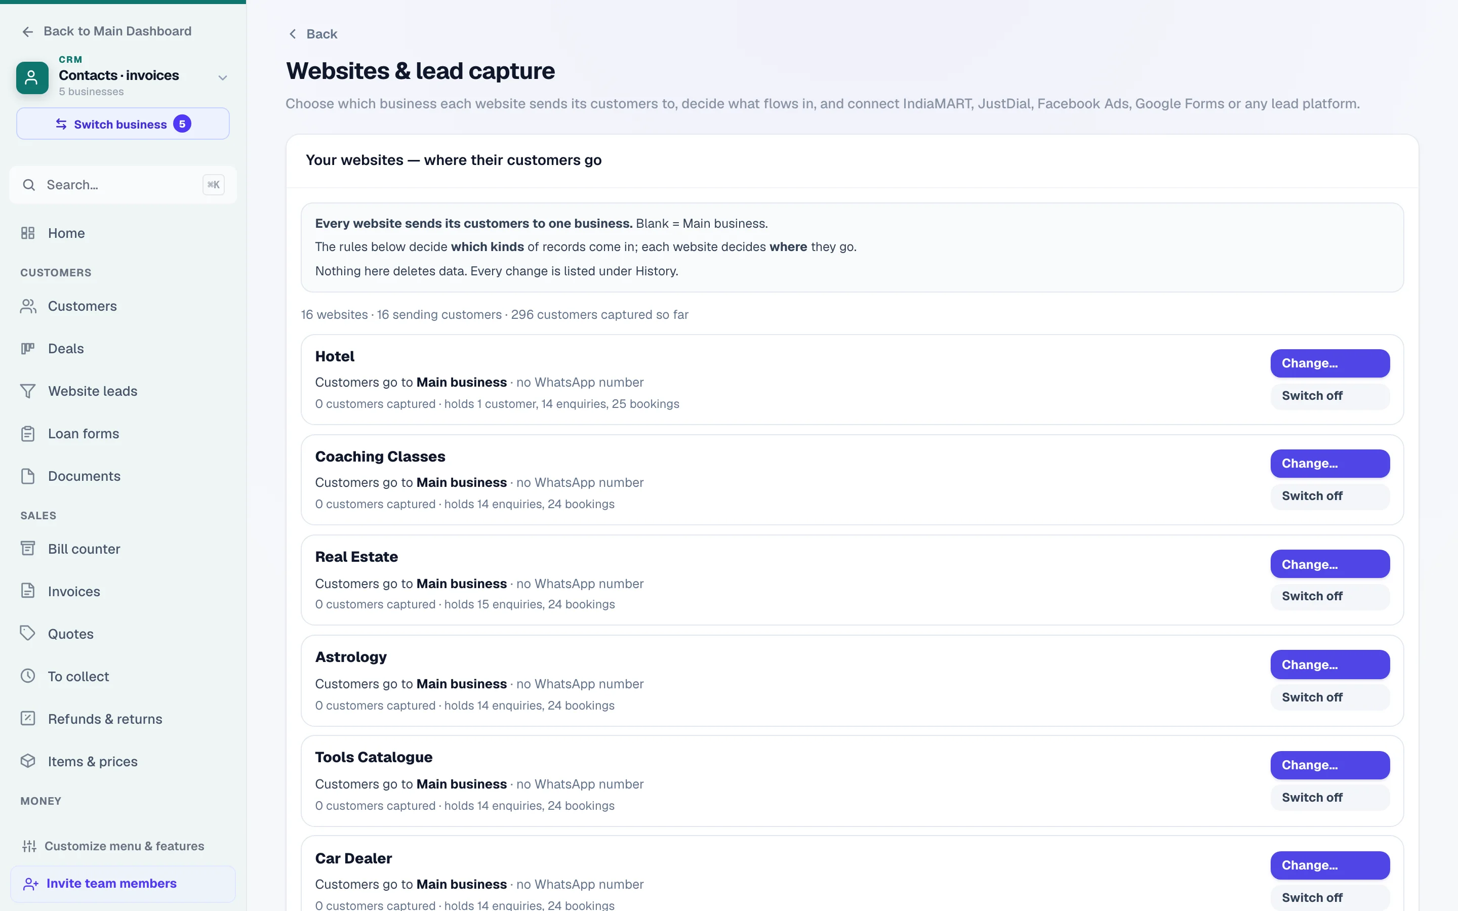
Task: Click the search magnifier icon
Action: click(x=29, y=185)
